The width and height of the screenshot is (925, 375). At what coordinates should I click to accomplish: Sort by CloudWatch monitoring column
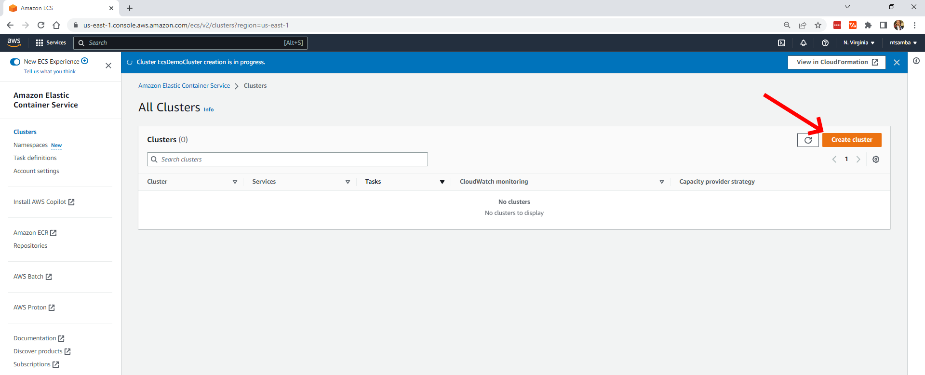pos(662,182)
